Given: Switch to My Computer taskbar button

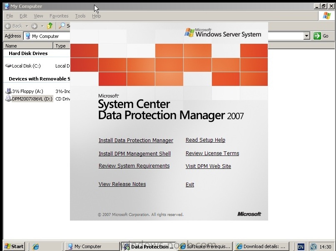Looking at the screenshot, I should click(x=92, y=246).
